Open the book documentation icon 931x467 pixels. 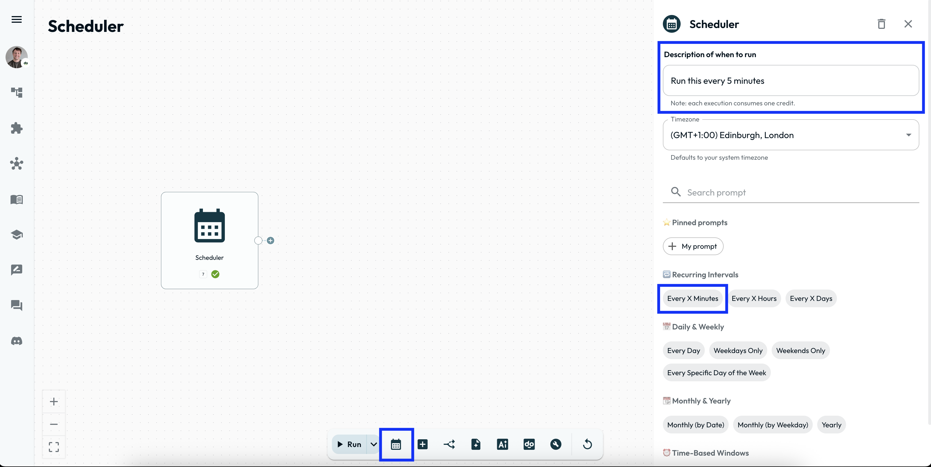pos(17,199)
